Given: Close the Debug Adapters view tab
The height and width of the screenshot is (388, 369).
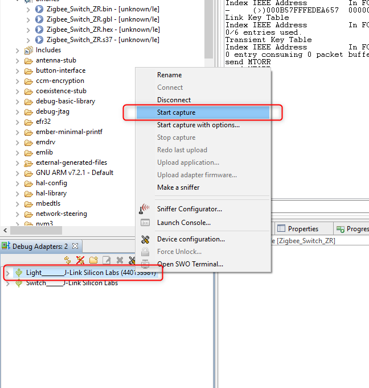Looking at the screenshot, I should click(x=75, y=246).
